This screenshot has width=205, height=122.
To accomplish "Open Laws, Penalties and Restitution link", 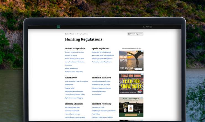I will click(x=75, y=62).
